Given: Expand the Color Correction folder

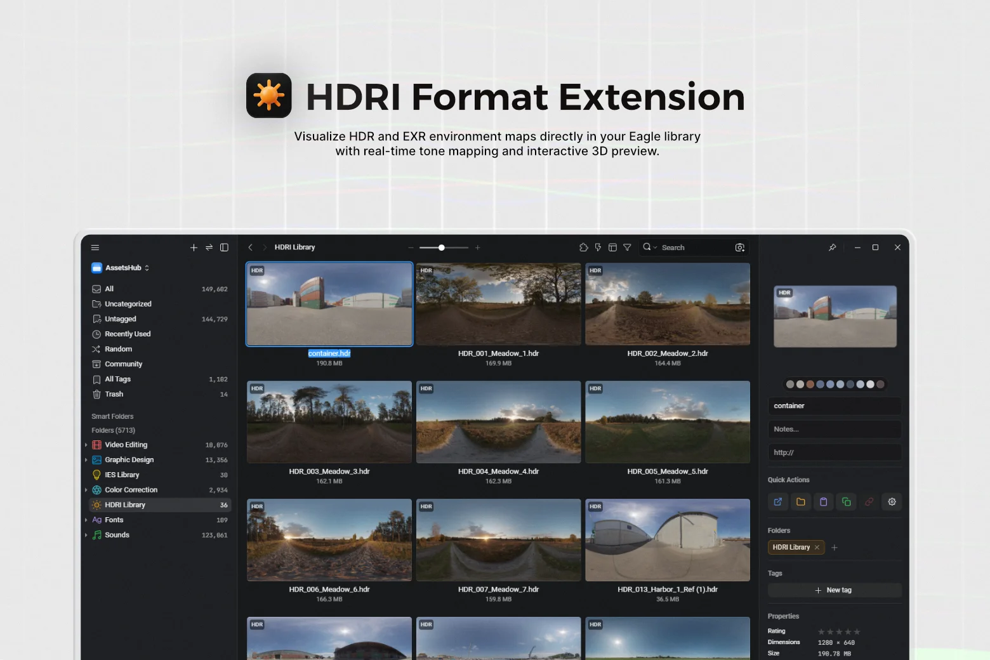Looking at the screenshot, I should click(86, 490).
